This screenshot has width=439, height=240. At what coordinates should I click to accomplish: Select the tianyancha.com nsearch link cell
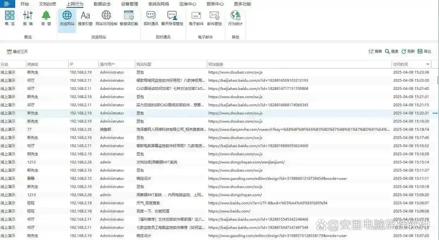tap(299, 129)
